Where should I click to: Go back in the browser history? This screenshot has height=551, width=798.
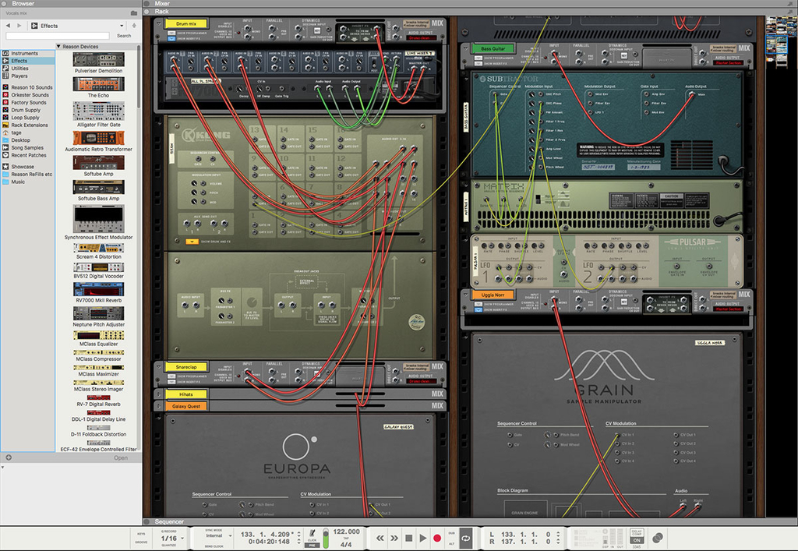(8, 26)
